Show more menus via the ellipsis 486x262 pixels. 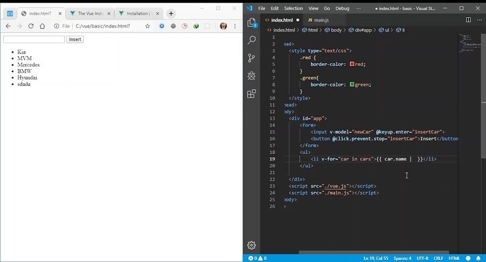coord(359,8)
